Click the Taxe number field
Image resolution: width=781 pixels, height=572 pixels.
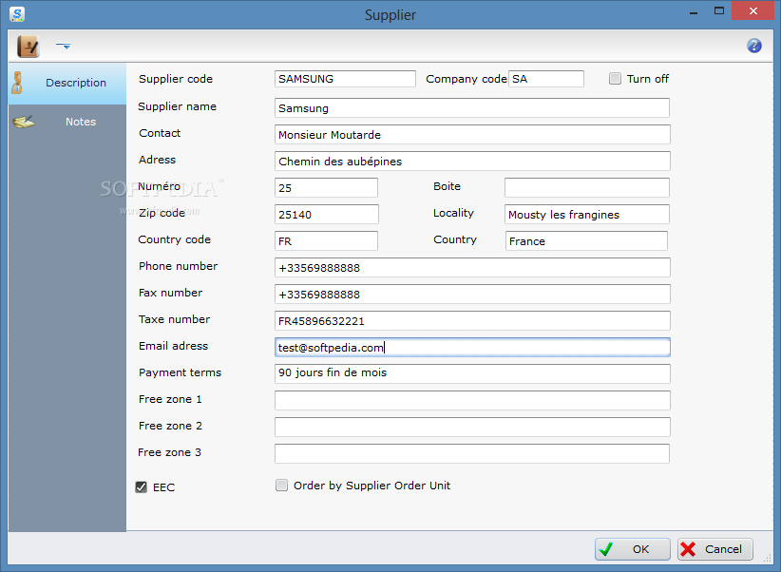(x=471, y=321)
